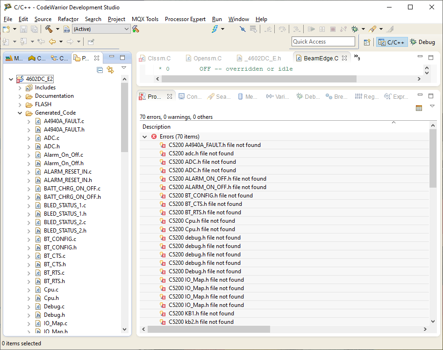Click the Build hammer icon
The height and width of the screenshot is (350, 443).
(x=49, y=29)
